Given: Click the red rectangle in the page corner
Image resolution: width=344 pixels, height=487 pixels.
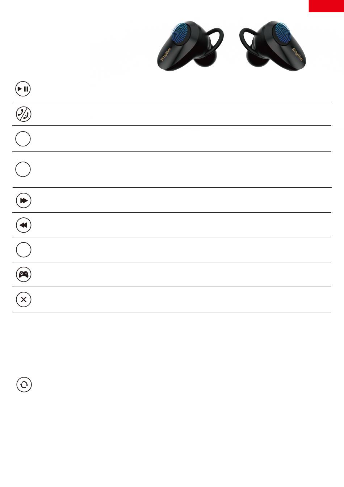Looking at the screenshot, I should point(326,6).
